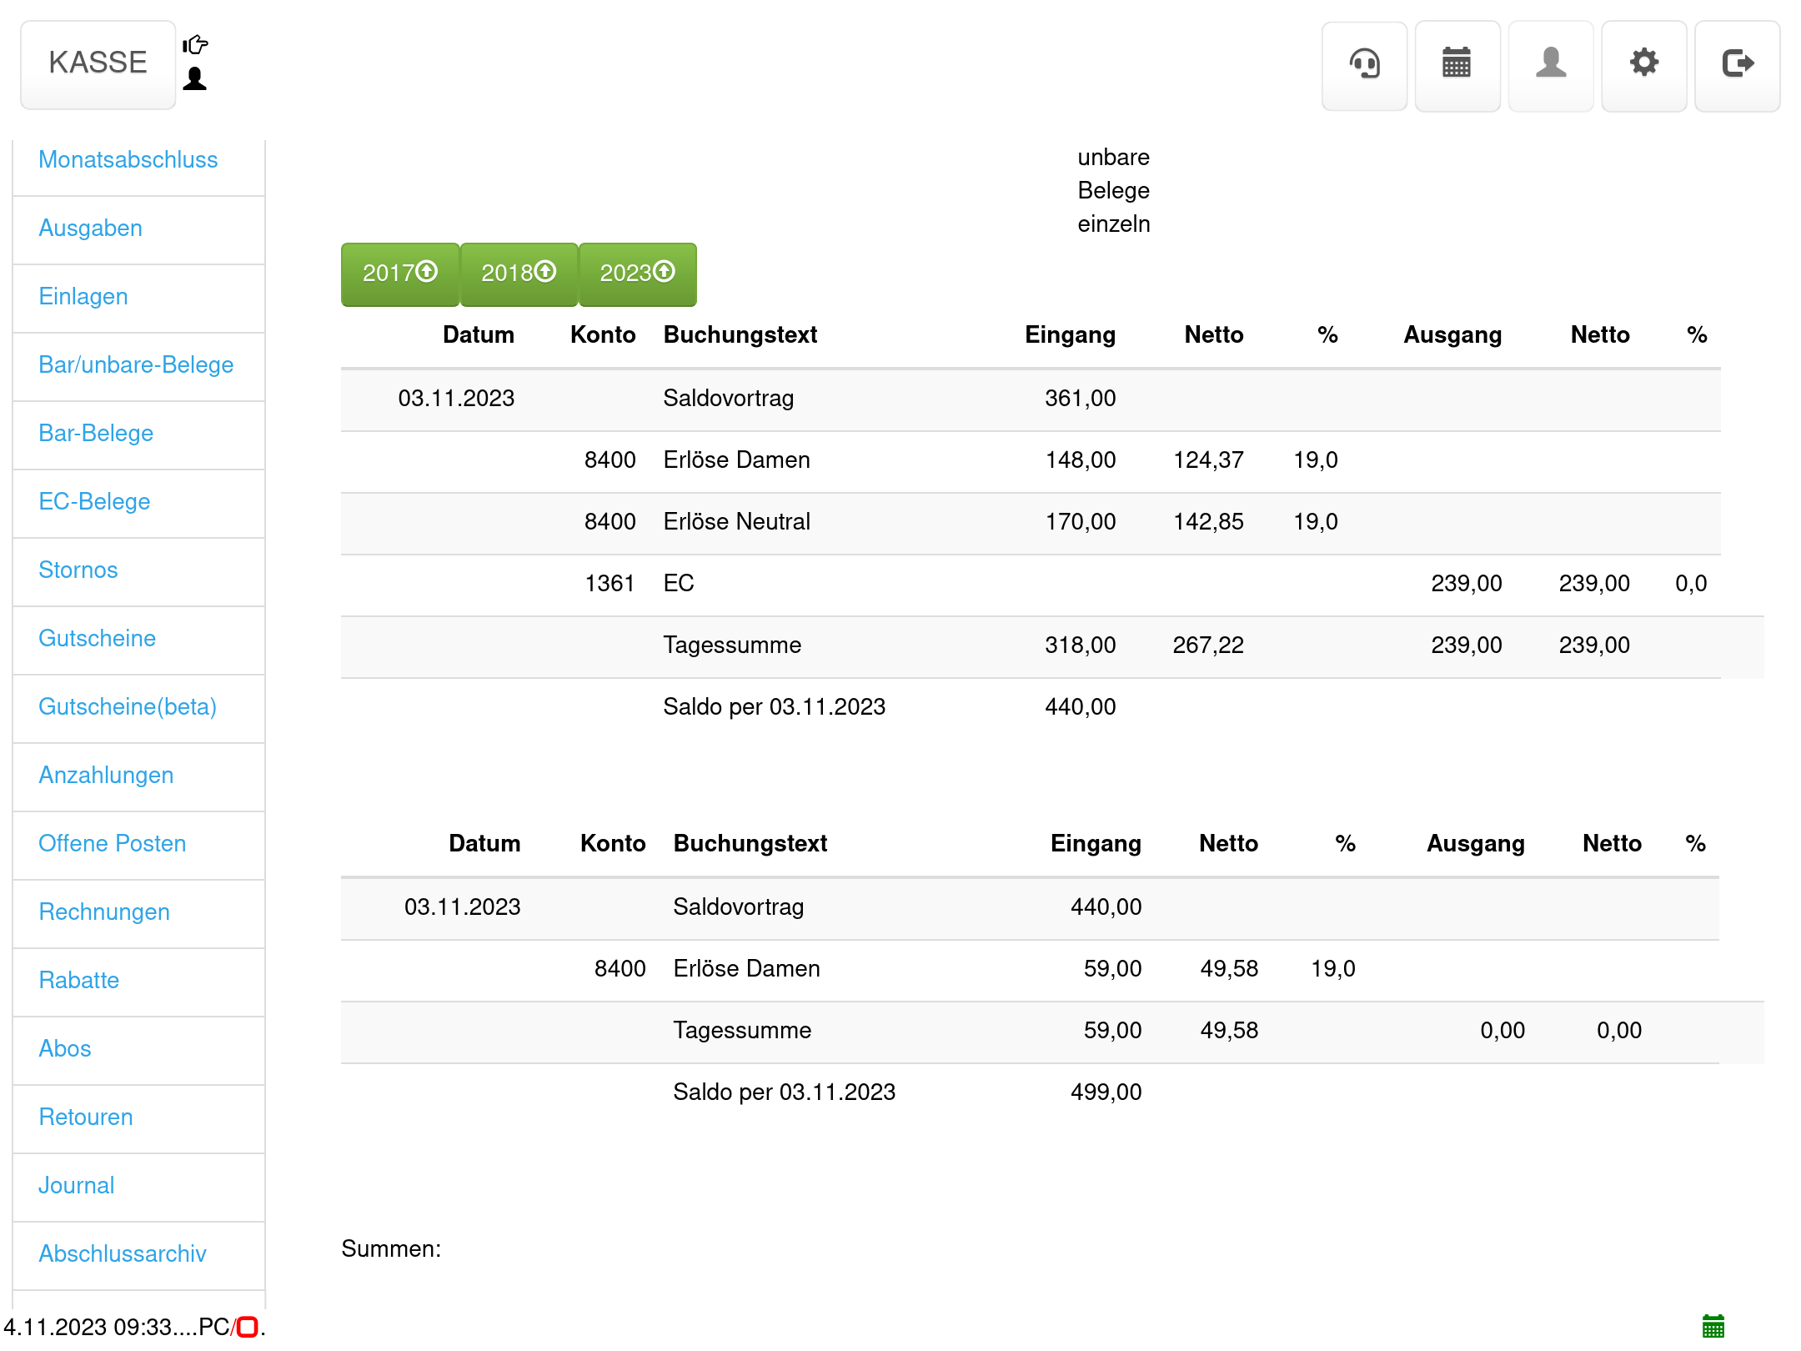Image resolution: width=1801 pixels, height=1351 pixels.
Task: Open Abos link
Action: click(x=65, y=1048)
